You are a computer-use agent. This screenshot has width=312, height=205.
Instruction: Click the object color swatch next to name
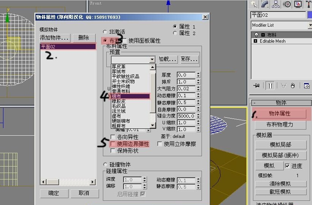(310, 15)
